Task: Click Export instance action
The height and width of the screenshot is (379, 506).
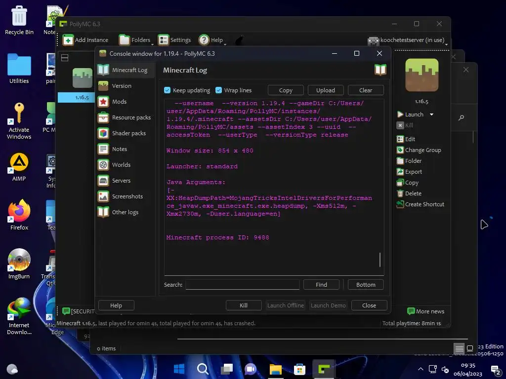Action: click(x=410, y=172)
